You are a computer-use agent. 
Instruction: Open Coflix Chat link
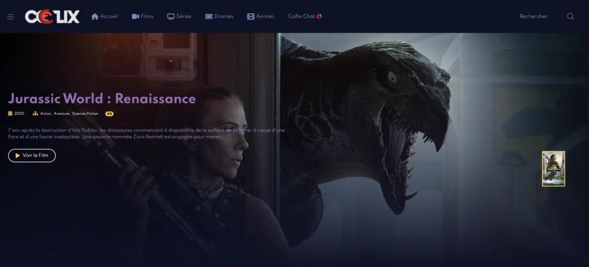pos(305,17)
